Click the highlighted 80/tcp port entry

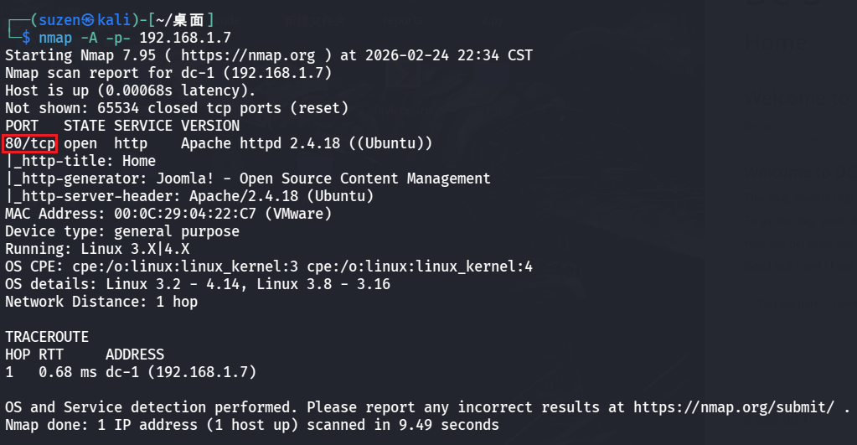(30, 143)
